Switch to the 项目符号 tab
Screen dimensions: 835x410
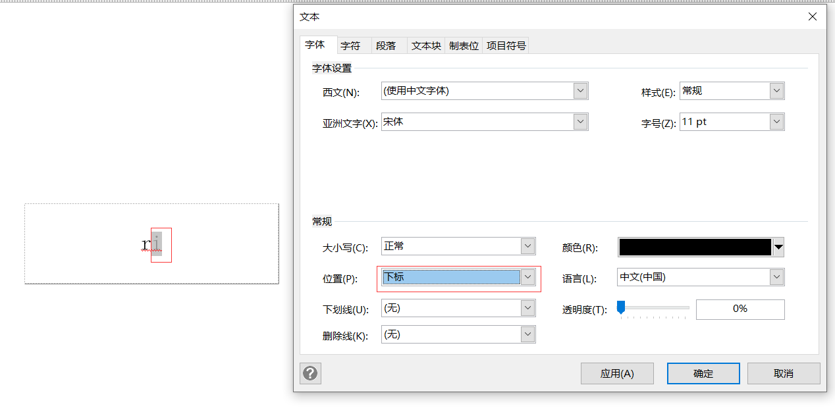(505, 45)
